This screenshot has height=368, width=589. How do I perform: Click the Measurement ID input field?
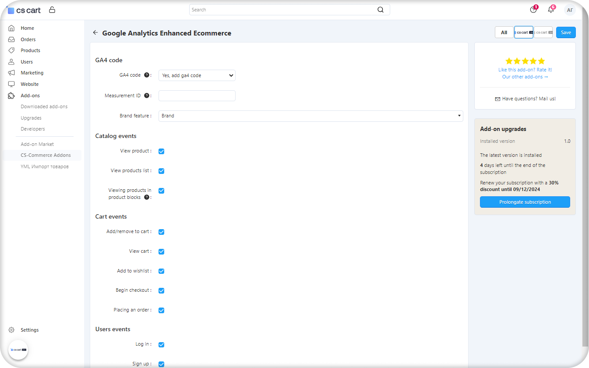tap(197, 96)
